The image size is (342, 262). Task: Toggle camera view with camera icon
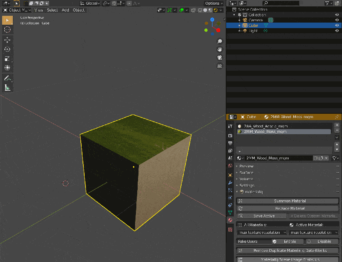(220, 58)
